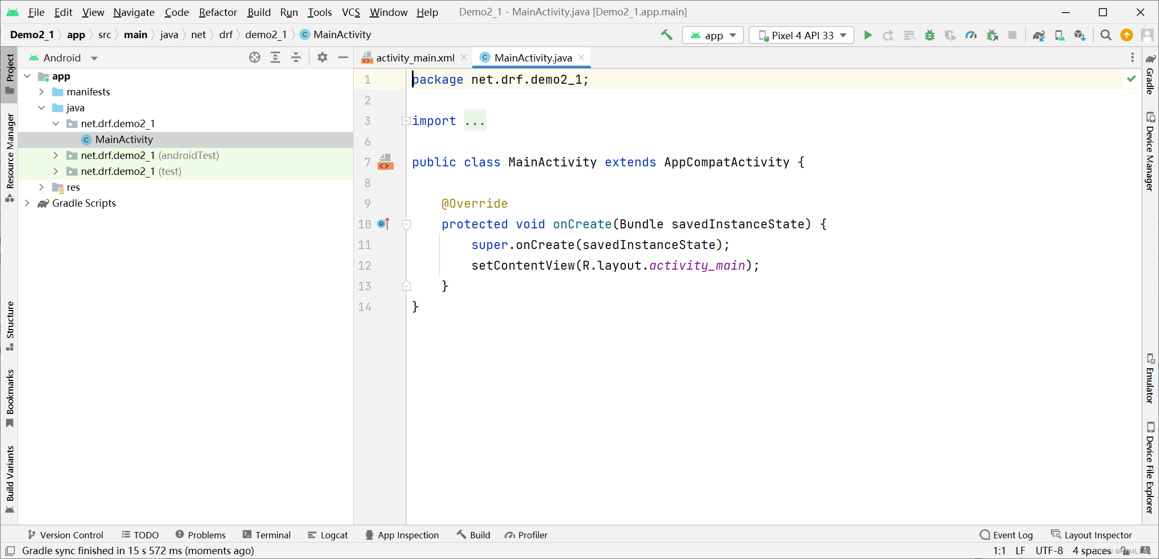Click the green inspection checkmark in editor
Image resolution: width=1159 pixels, height=559 pixels.
(x=1131, y=79)
